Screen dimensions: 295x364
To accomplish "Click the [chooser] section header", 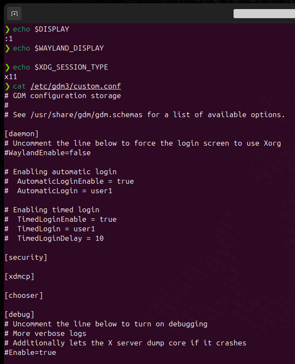I will 24,295.
